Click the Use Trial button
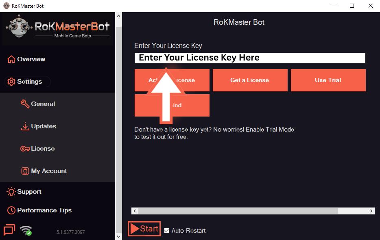 point(328,80)
